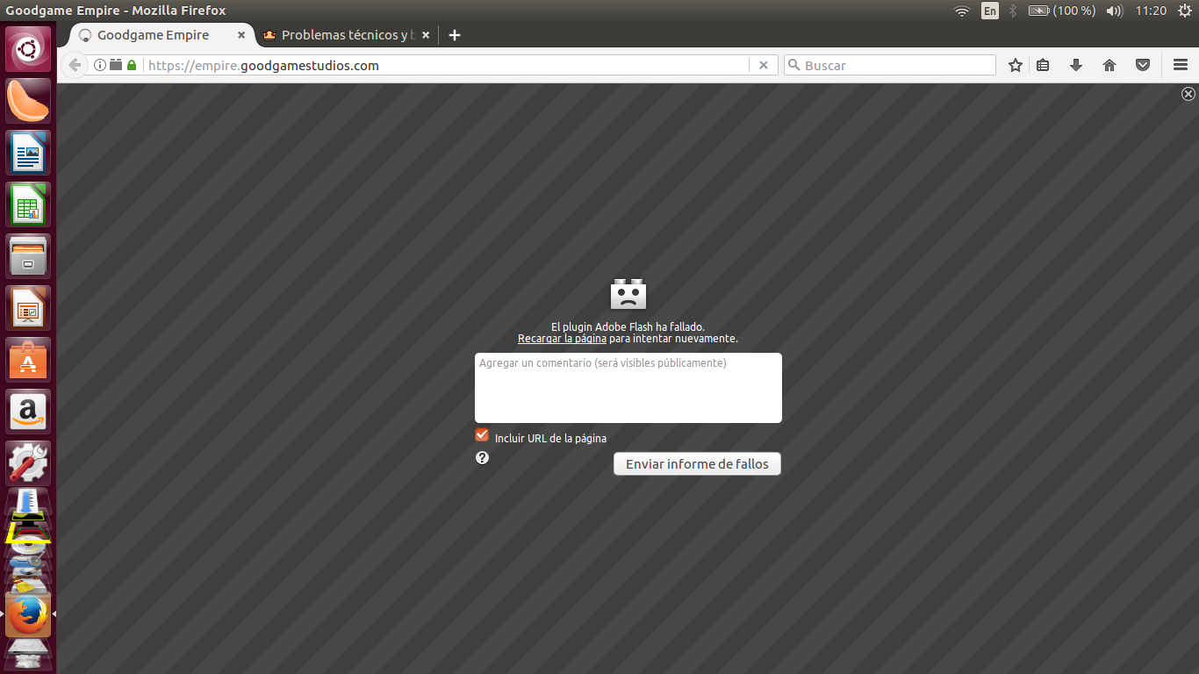1199x674 pixels.
Task: Open Ubuntu Dash search launcher
Action: point(29,49)
